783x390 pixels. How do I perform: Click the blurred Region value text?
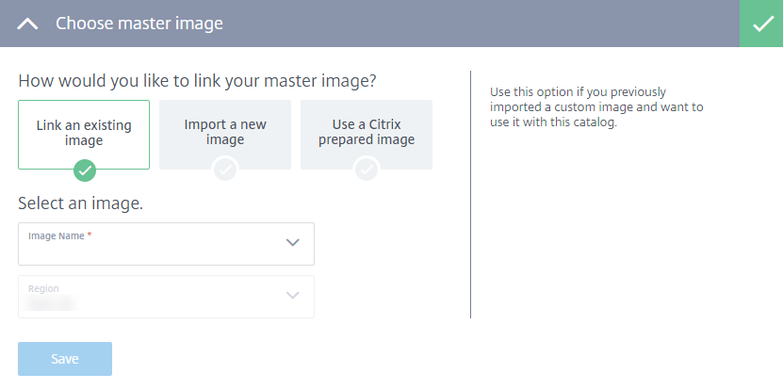pos(52,304)
